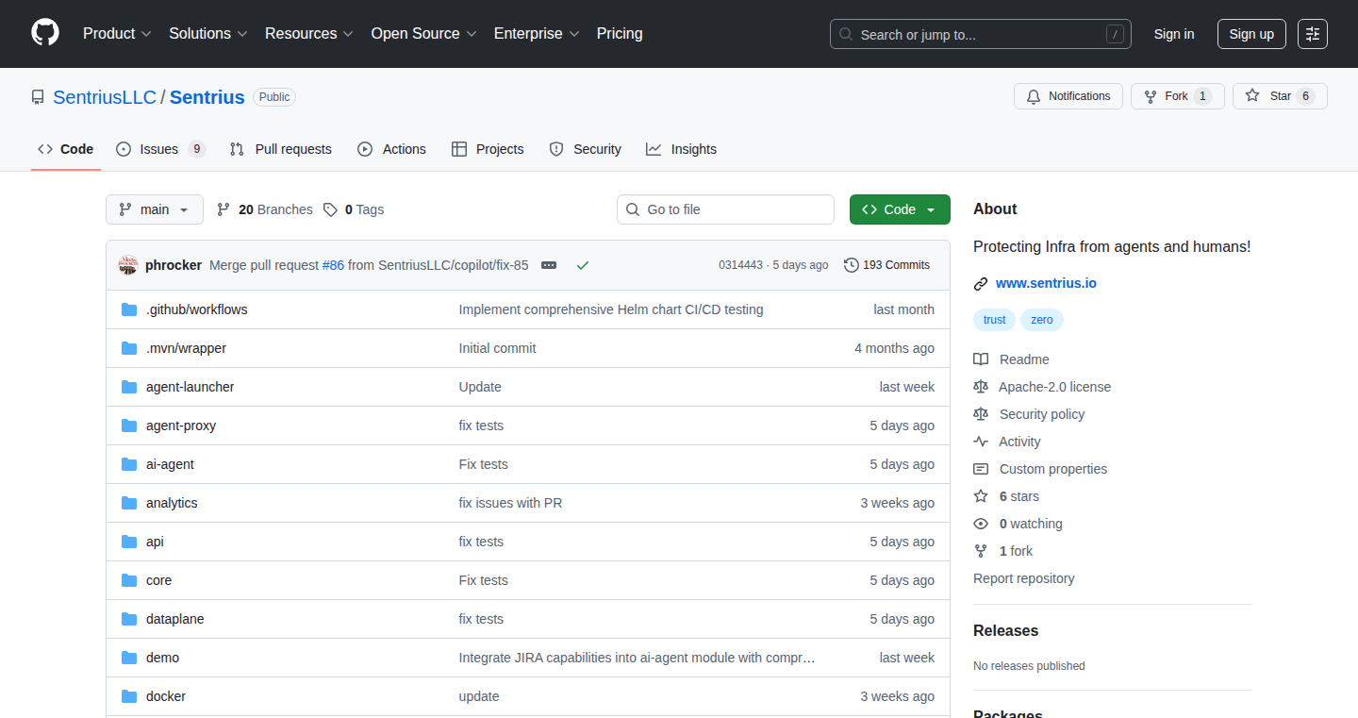This screenshot has height=718, width=1358.
Task: Click the Sign in link
Action: (1174, 34)
